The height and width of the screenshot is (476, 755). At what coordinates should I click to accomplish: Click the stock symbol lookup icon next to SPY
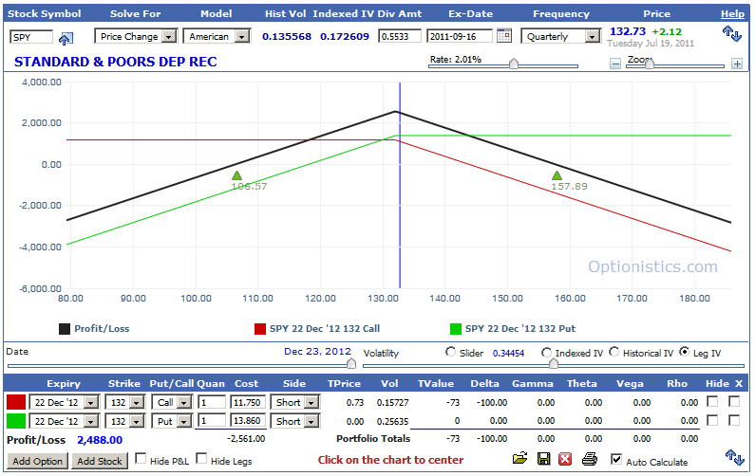[66, 38]
